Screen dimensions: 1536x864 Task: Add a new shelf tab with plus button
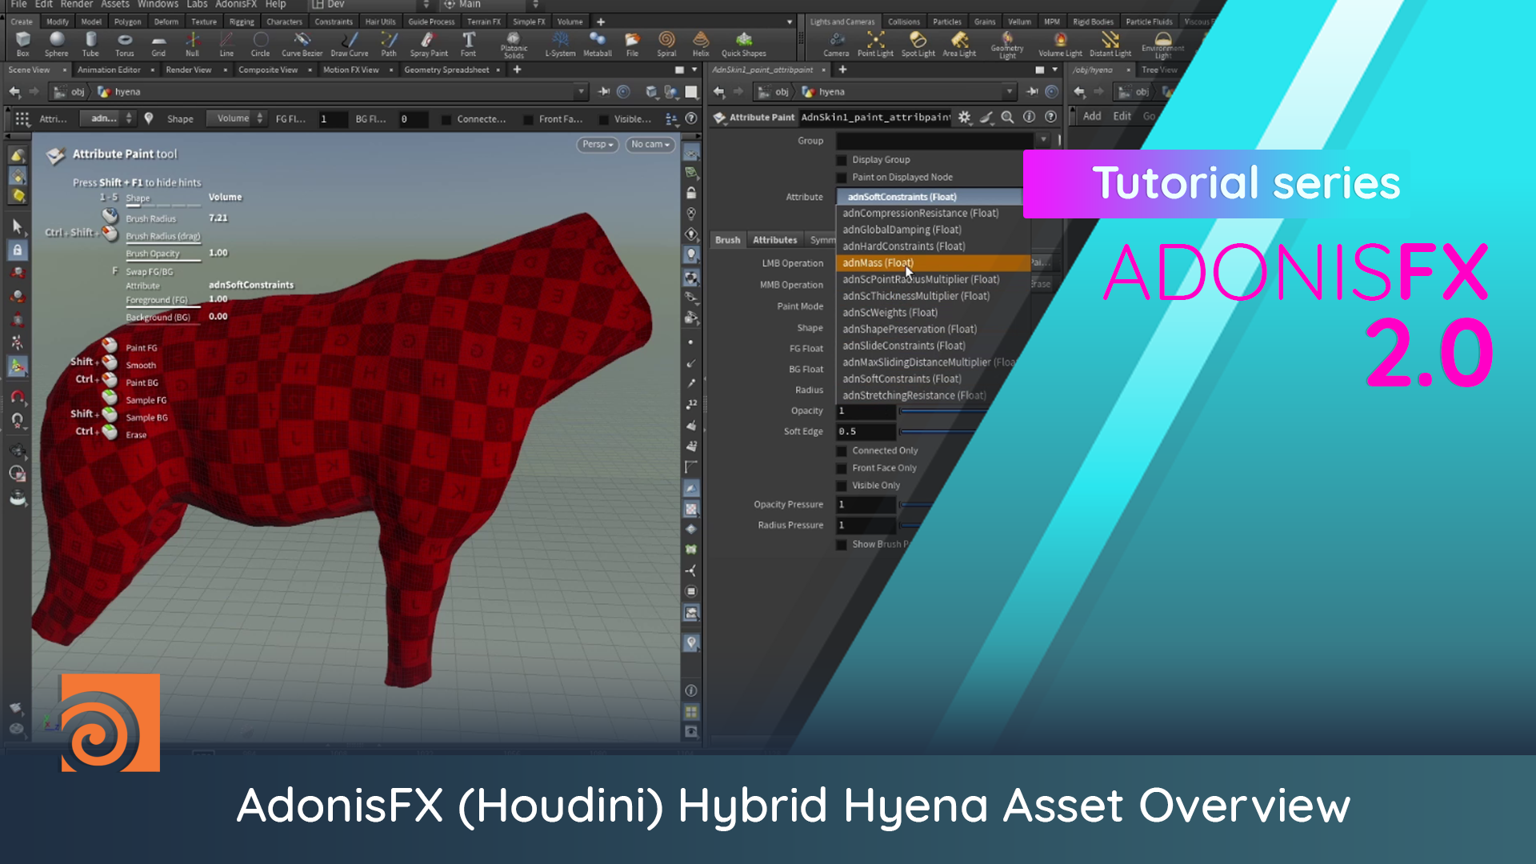coord(601,22)
